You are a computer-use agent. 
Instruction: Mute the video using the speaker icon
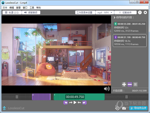(x=107, y=89)
